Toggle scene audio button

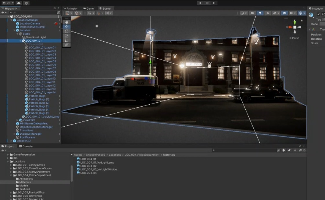tap(268, 13)
